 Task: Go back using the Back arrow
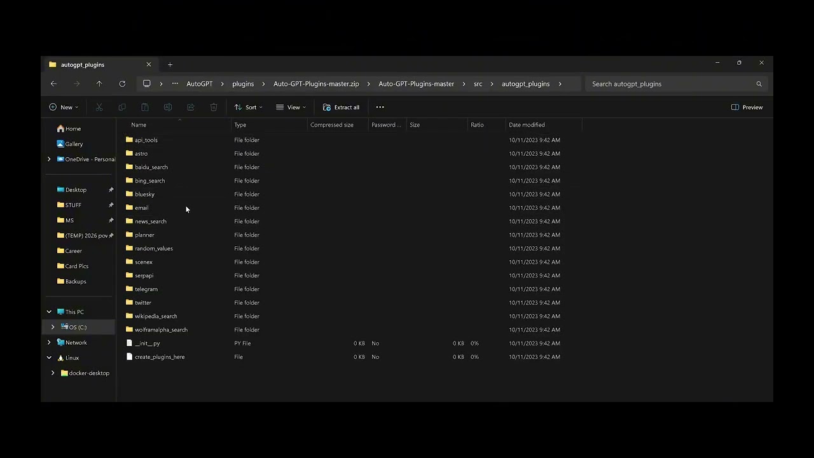click(x=53, y=84)
